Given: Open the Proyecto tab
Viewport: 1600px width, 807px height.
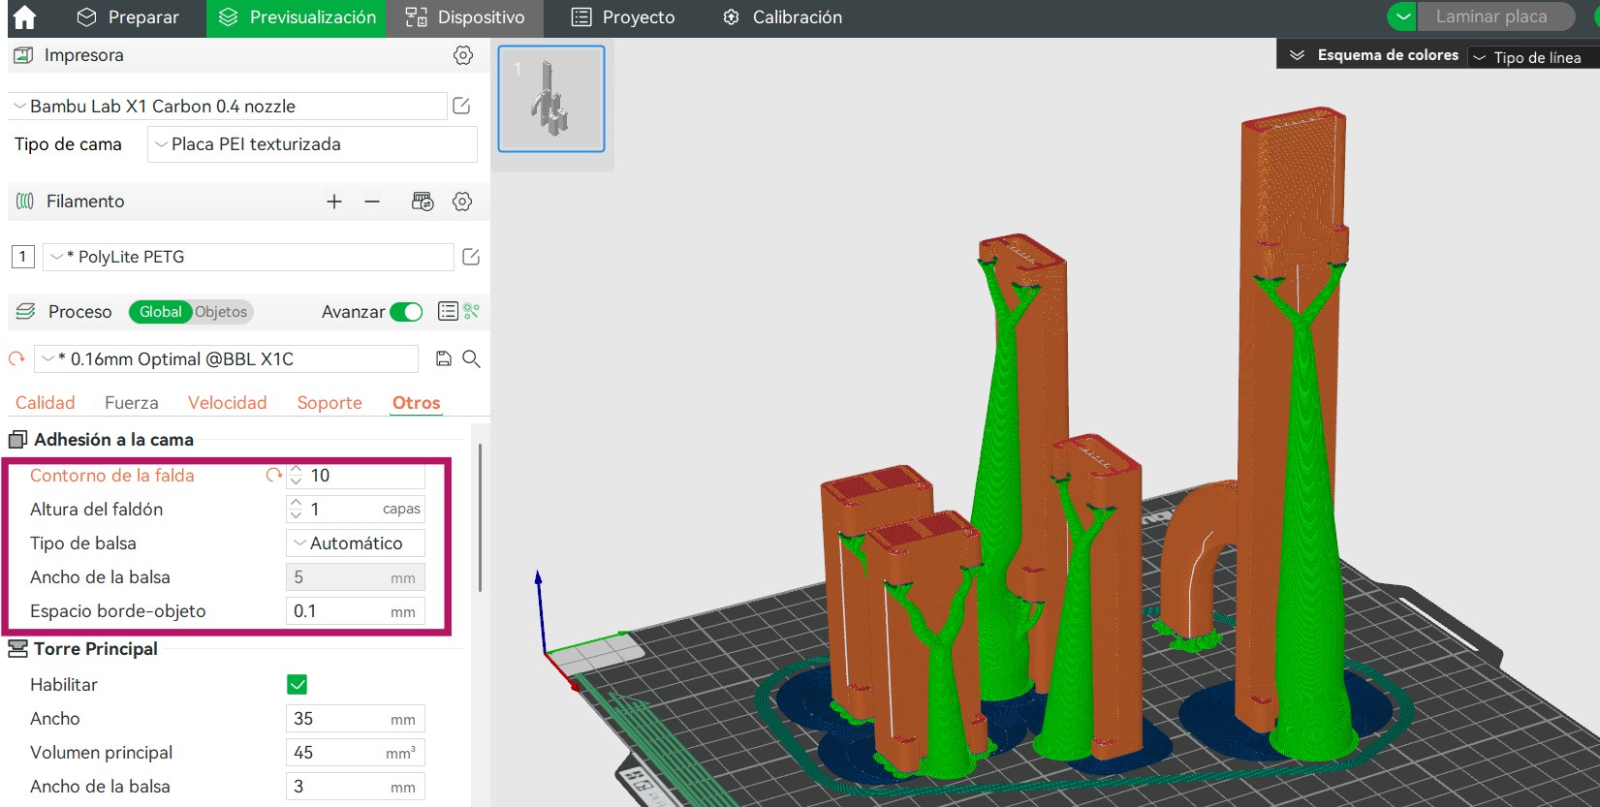Looking at the screenshot, I should (623, 17).
